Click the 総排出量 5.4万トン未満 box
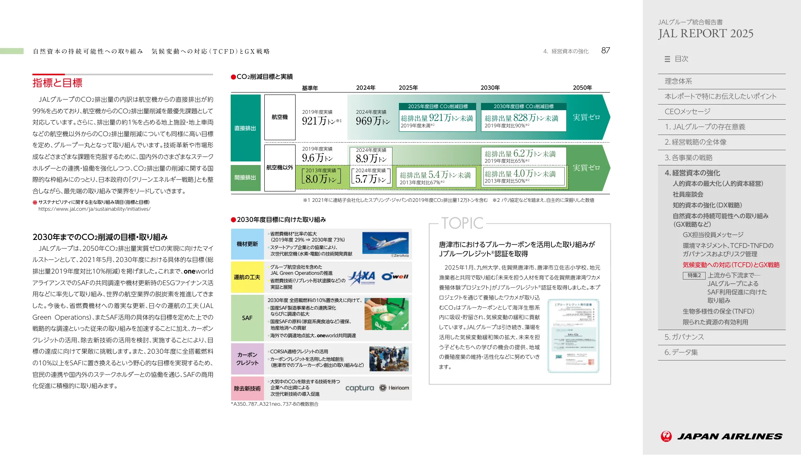801x455 pixels. (x=436, y=177)
